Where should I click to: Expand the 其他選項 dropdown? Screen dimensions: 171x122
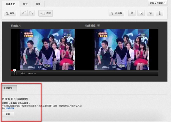tap(9, 88)
